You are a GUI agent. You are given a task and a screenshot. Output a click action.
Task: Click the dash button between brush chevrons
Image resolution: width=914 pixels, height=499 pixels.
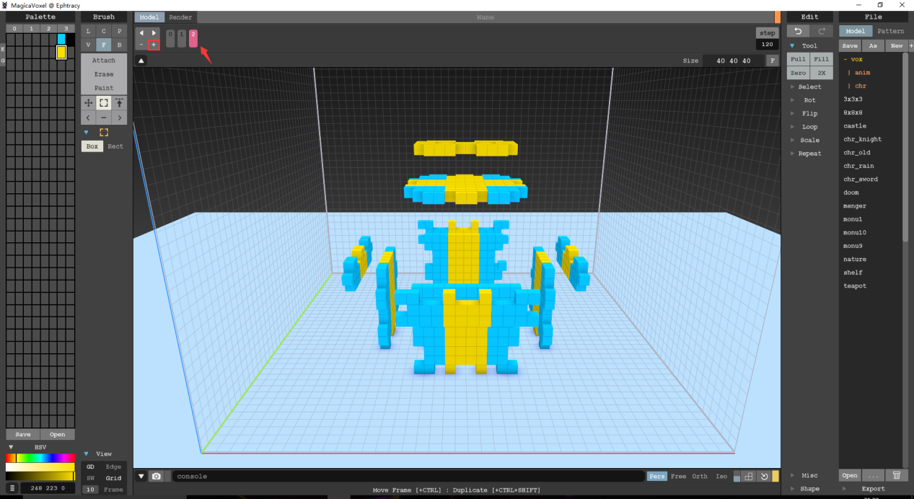click(x=104, y=118)
